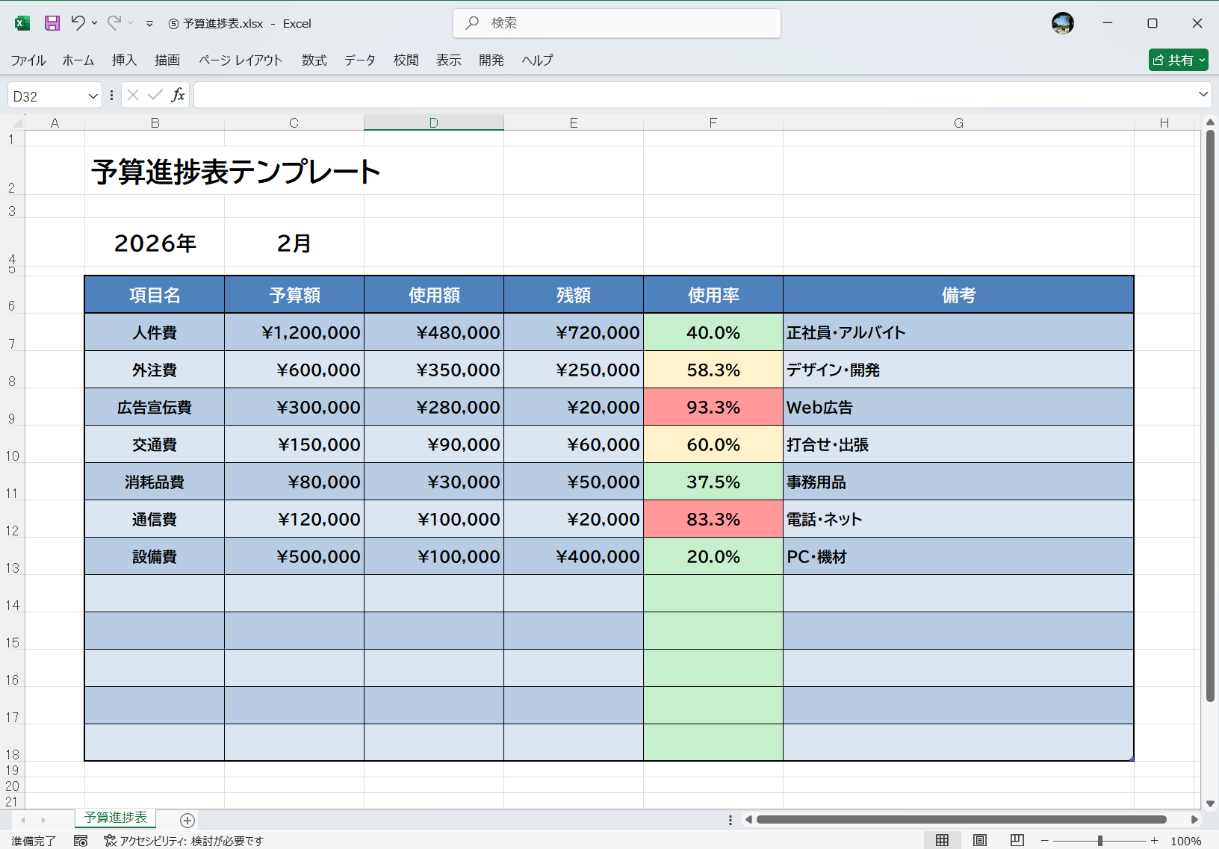Click the new sheet plus button

tap(187, 821)
